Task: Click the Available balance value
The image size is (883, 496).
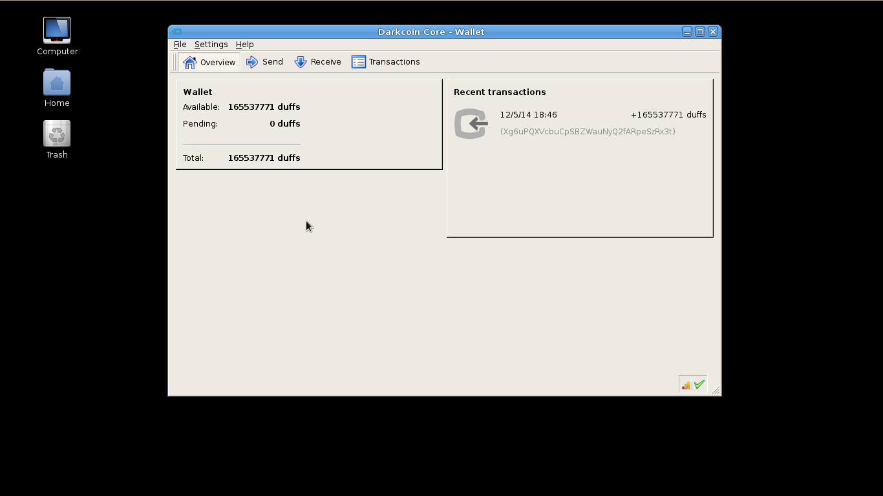Action: point(264,107)
